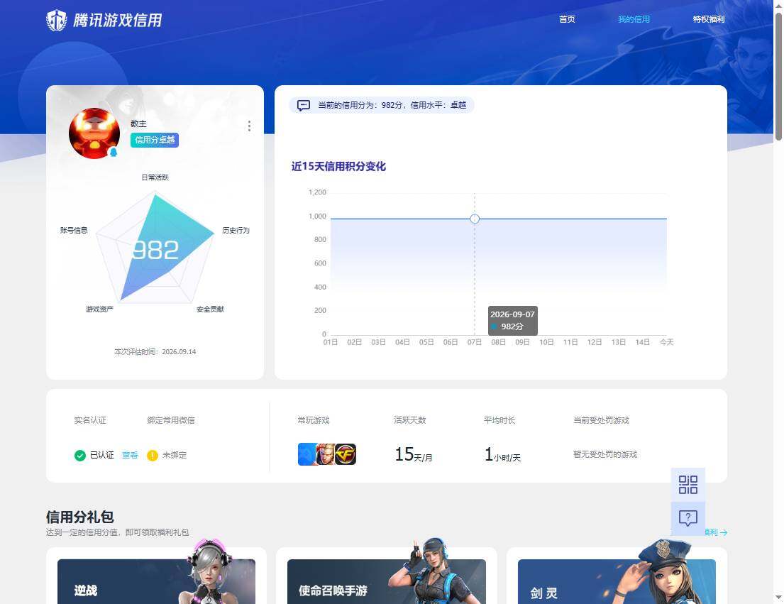
Task: Click the more benefits arrow link
Action: click(x=716, y=532)
